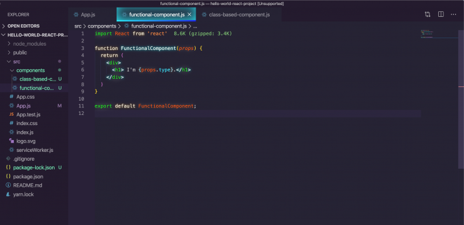
Task: Open serviceWorker.js from the file tree
Action: pyautogui.click(x=34, y=150)
